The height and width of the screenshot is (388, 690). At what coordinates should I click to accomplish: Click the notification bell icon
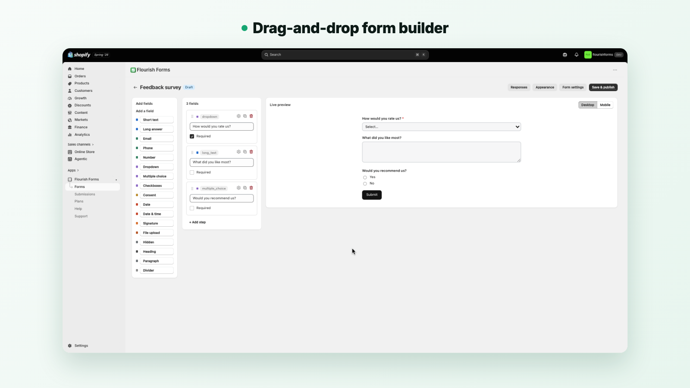click(576, 55)
